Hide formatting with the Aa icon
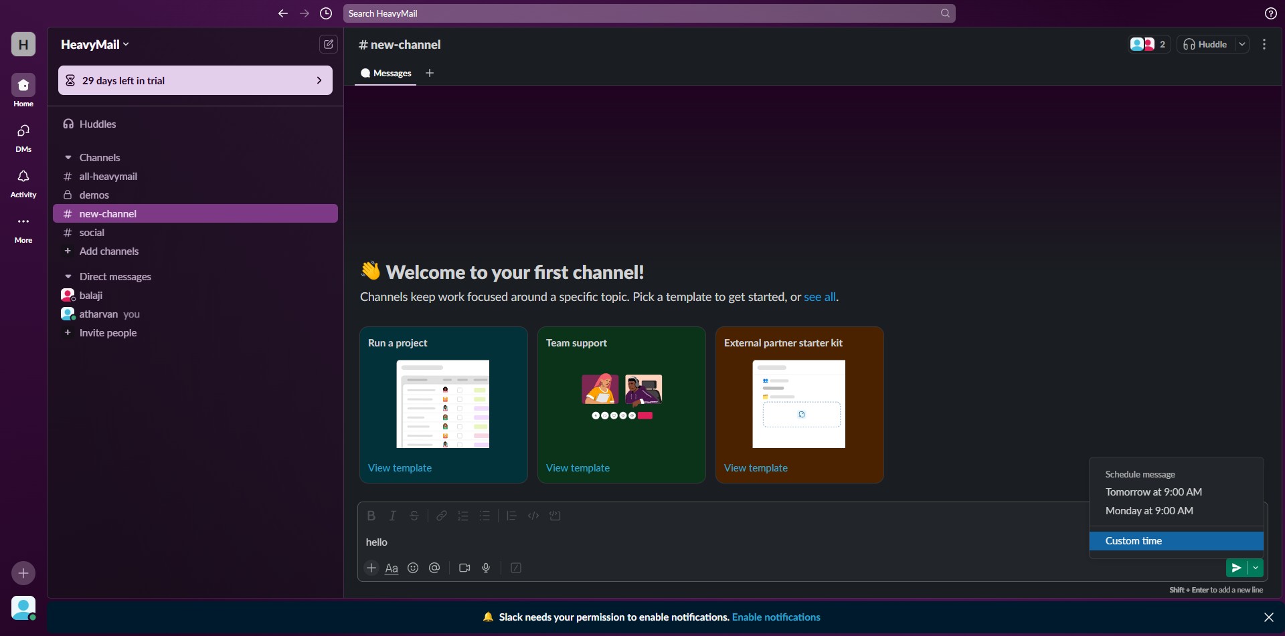This screenshot has height=636, width=1285. coord(392,568)
